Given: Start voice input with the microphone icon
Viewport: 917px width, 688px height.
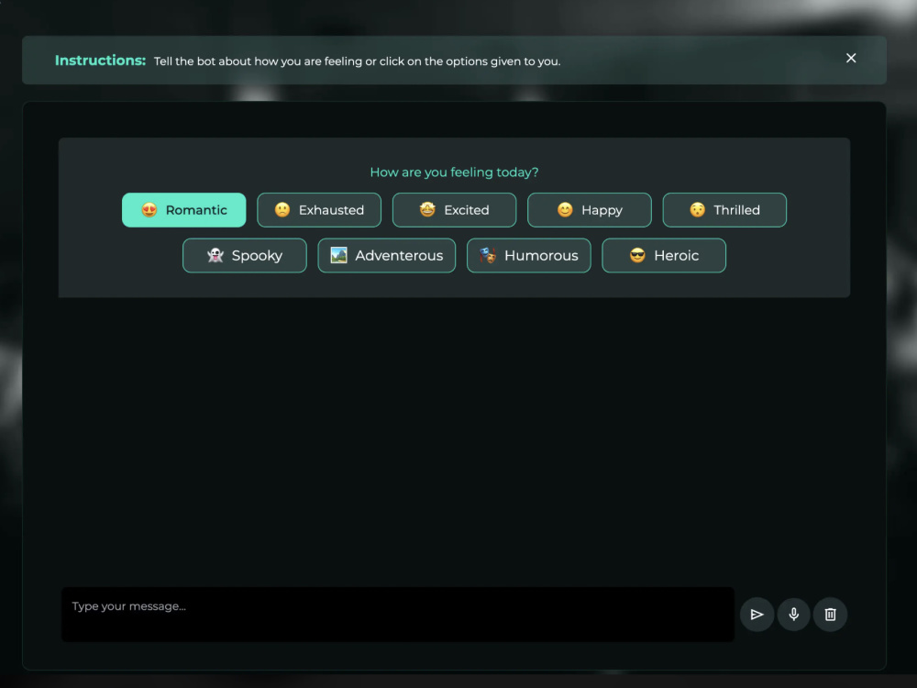Looking at the screenshot, I should tap(793, 615).
